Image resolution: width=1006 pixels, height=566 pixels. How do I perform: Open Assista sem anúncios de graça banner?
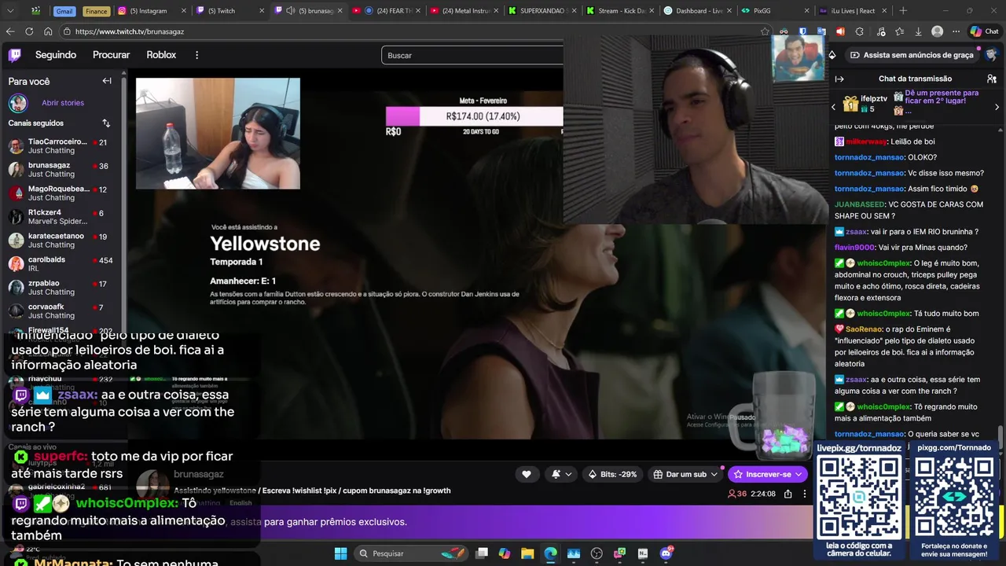coord(912,55)
